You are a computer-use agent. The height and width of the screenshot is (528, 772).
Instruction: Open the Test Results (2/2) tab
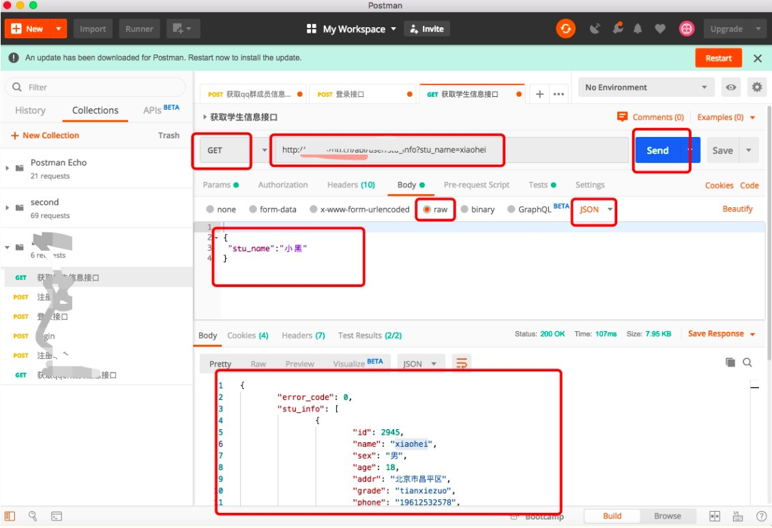(x=370, y=335)
